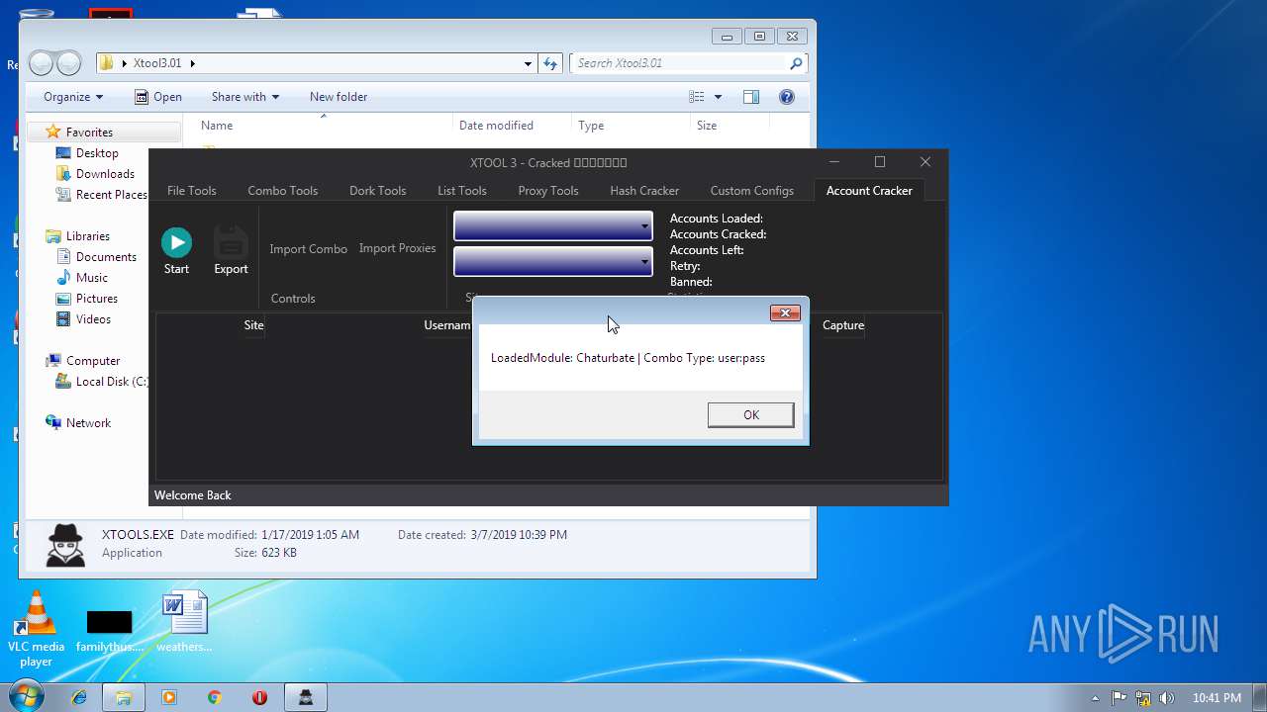Click the taskbar clock 10:41 PM

(1217, 698)
